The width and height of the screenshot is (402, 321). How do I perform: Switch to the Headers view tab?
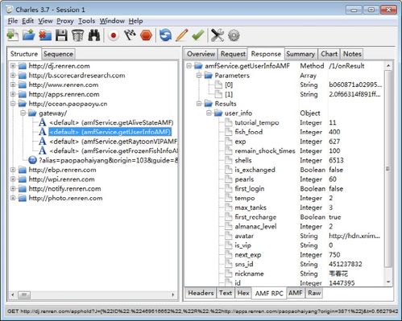click(201, 293)
